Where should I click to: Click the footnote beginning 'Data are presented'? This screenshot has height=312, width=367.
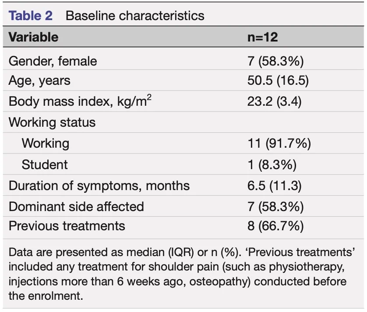coord(182,274)
